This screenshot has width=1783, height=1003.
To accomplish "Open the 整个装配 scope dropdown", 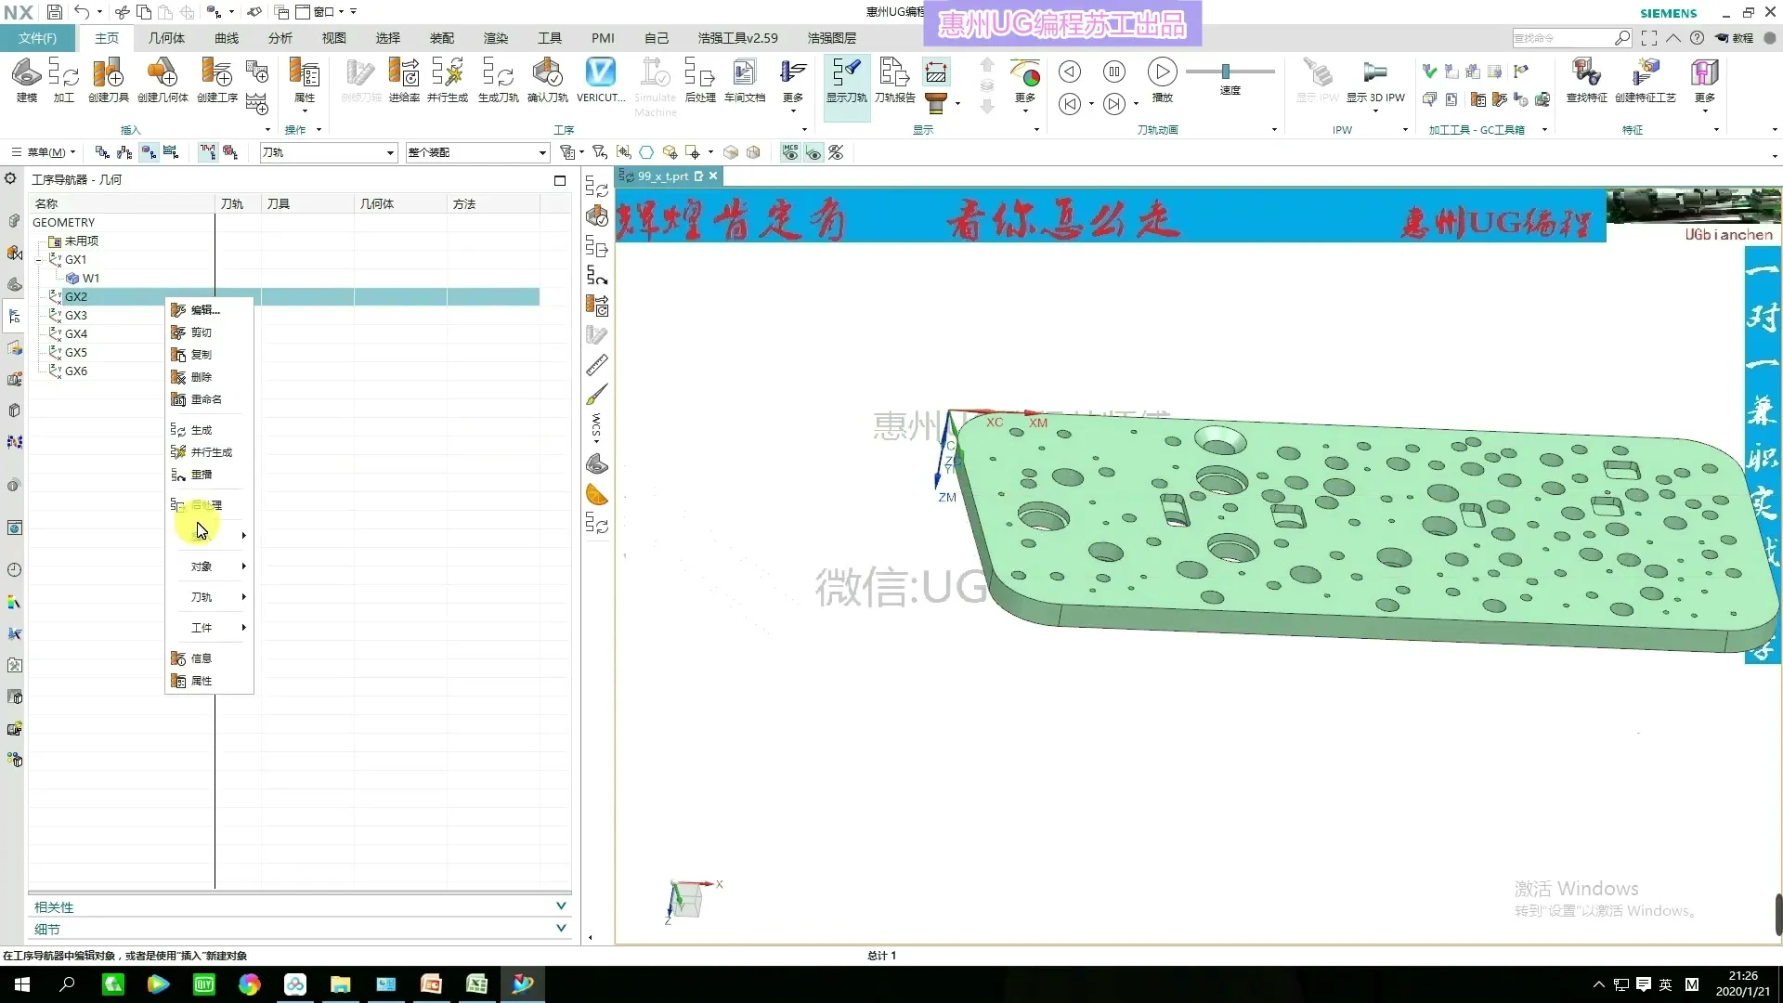I will (x=542, y=152).
